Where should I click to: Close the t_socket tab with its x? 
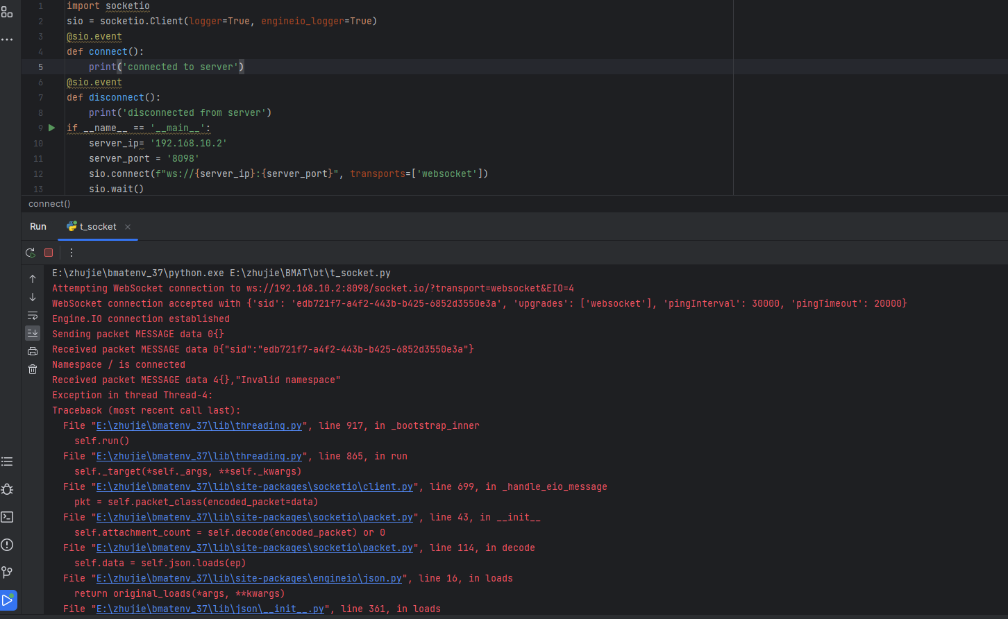[127, 227]
